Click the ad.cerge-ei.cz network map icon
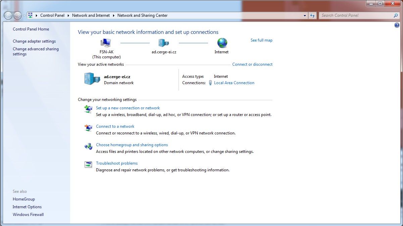Viewport: 403px width, 226px height. 163,43
